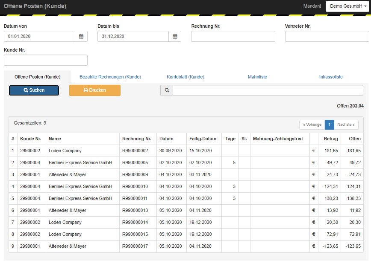371x261 pixels.
Task: Click the due date 03.11.2020
Action: point(200,174)
